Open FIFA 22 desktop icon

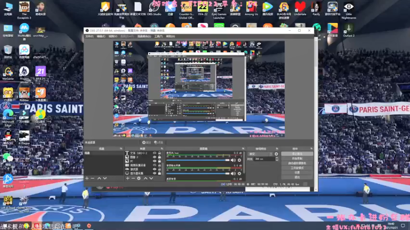pyautogui.click(x=202, y=9)
